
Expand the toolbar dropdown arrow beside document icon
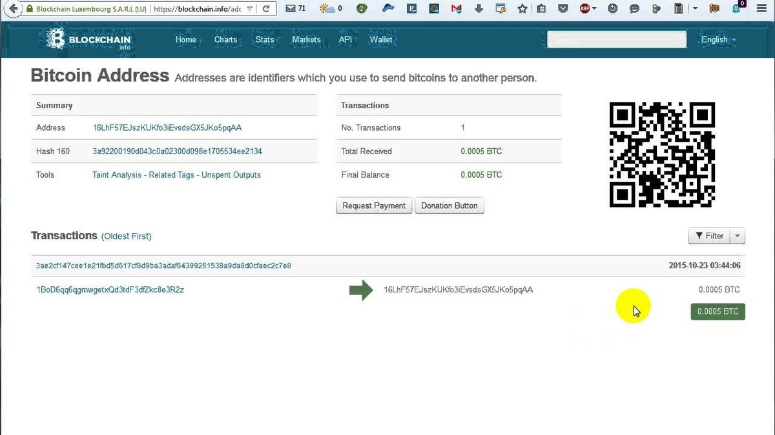[695, 9]
